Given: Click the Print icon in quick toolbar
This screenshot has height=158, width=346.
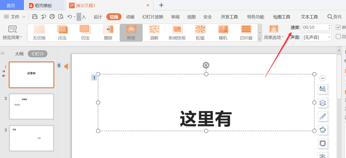Looking at the screenshot, I should pyautogui.click(x=52, y=17).
